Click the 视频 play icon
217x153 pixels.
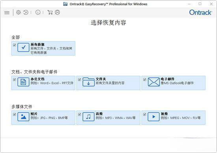(153, 117)
